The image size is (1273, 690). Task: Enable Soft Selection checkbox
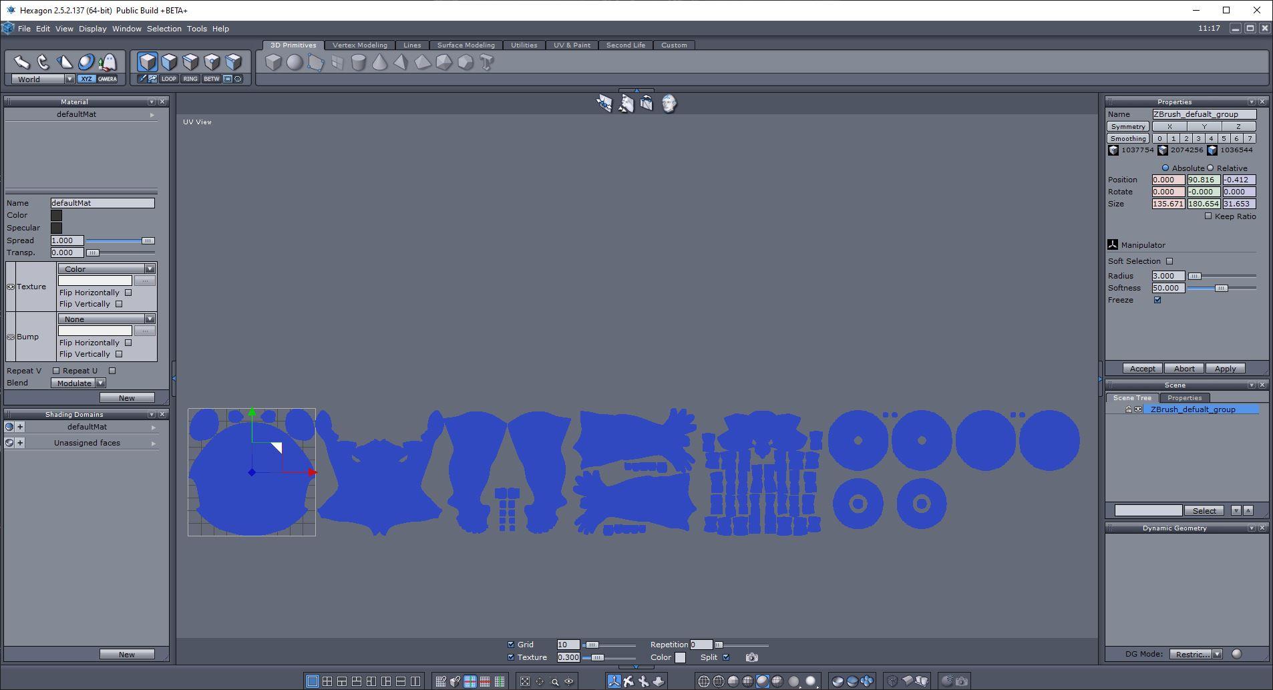coord(1169,261)
